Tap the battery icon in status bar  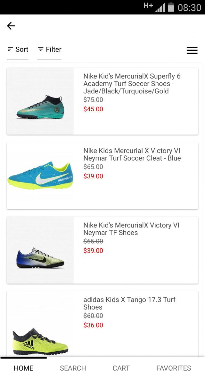pyautogui.click(x=171, y=7)
